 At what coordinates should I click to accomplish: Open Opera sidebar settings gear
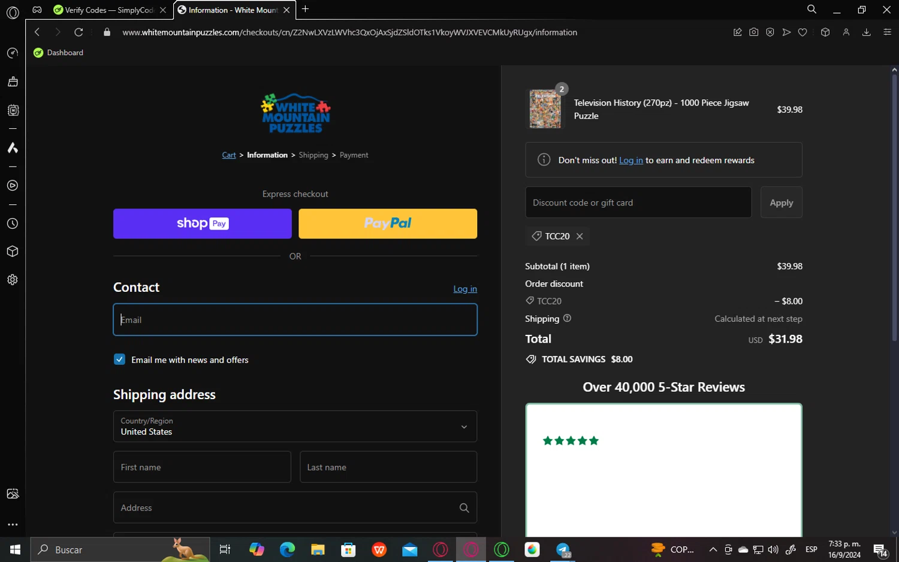[13, 280]
